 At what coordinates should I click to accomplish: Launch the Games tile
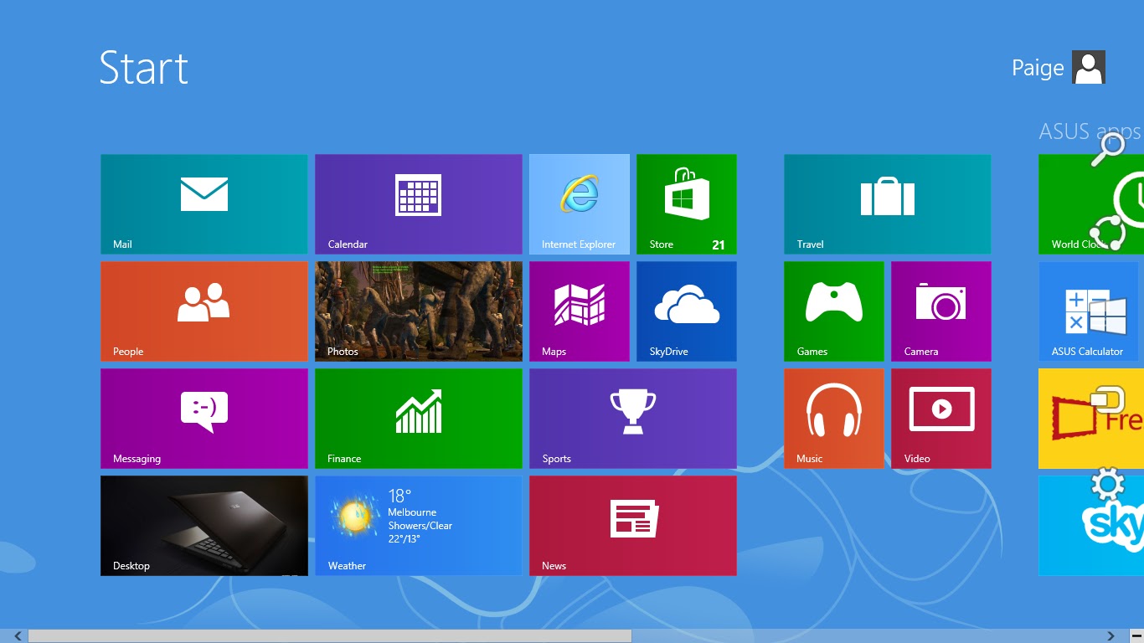tap(833, 311)
